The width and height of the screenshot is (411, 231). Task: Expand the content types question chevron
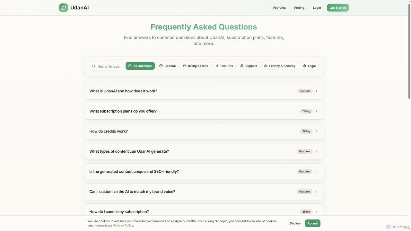coord(316,151)
